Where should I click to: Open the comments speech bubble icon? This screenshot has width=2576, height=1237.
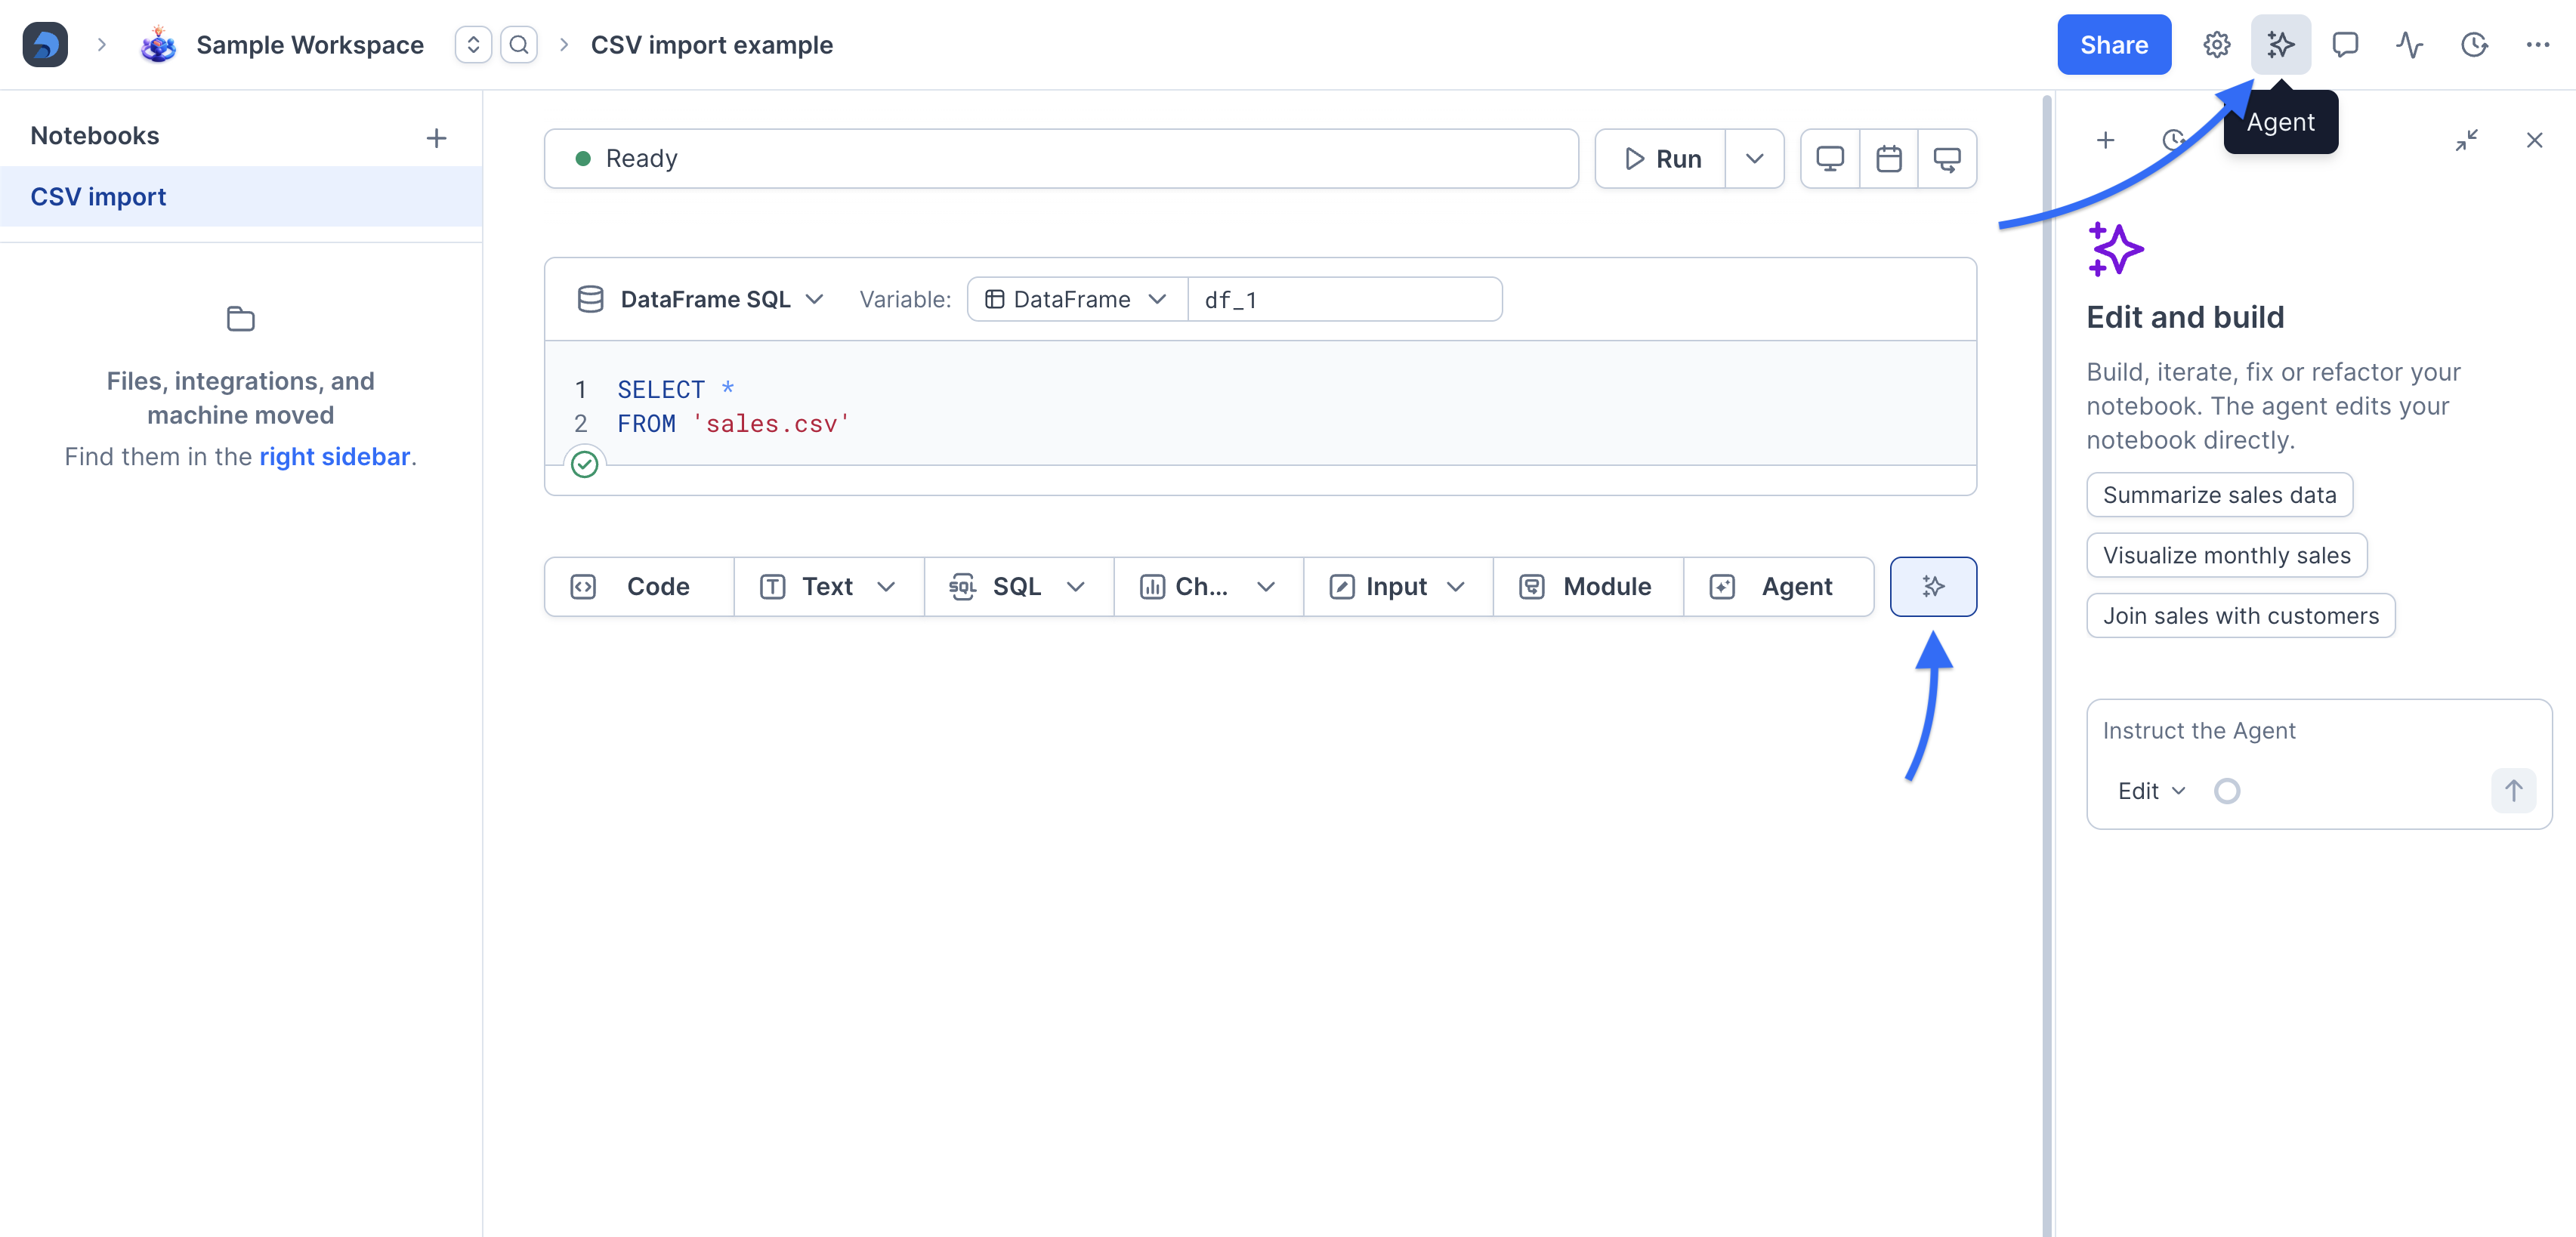click(x=2345, y=45)
